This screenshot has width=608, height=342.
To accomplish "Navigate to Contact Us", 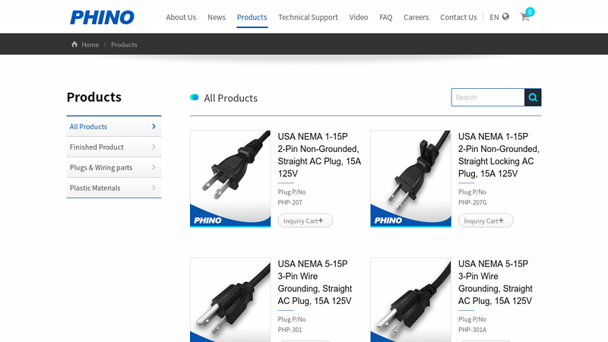I will 458,17.
